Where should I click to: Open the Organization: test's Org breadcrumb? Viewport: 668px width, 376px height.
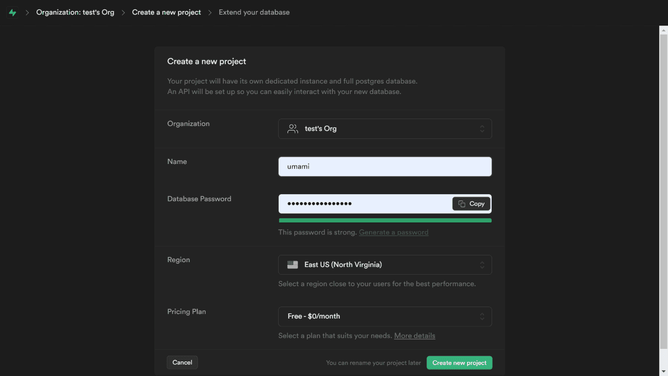tap(75, 12)
